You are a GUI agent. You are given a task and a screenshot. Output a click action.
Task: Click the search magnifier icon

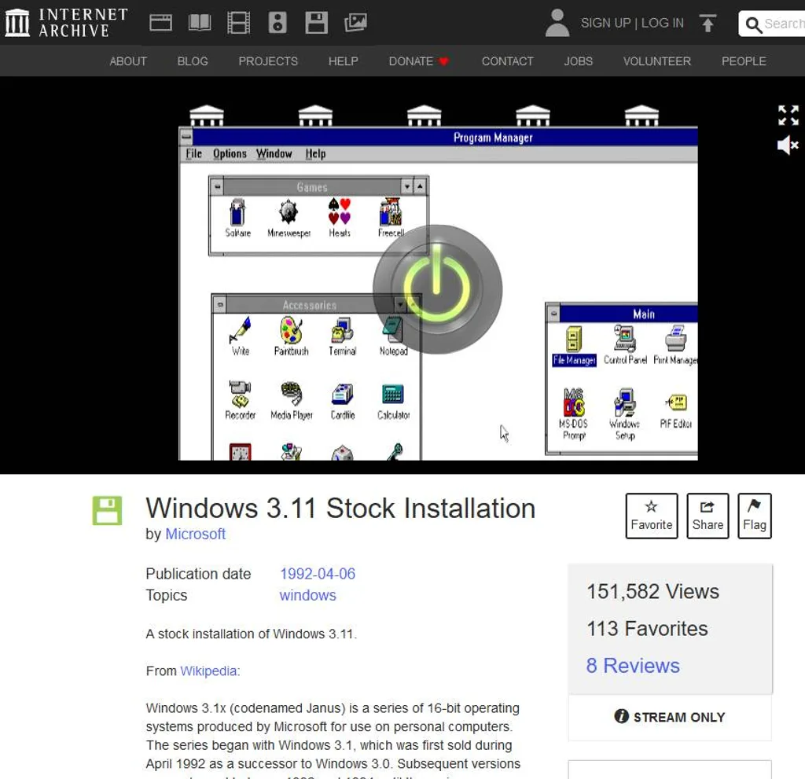coord(752,24)
